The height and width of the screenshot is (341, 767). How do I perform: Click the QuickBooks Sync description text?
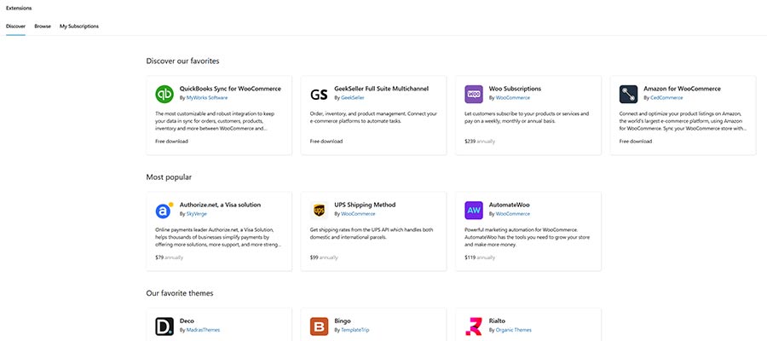(x=216, y=121)
